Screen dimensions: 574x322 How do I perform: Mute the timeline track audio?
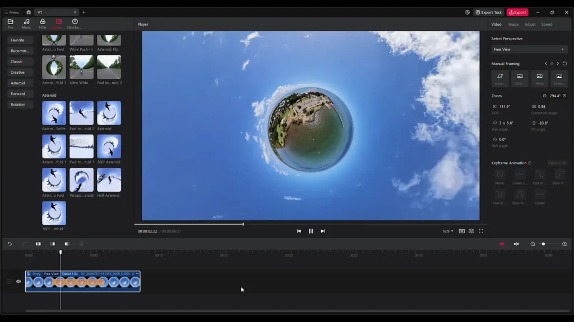[17, 282]
